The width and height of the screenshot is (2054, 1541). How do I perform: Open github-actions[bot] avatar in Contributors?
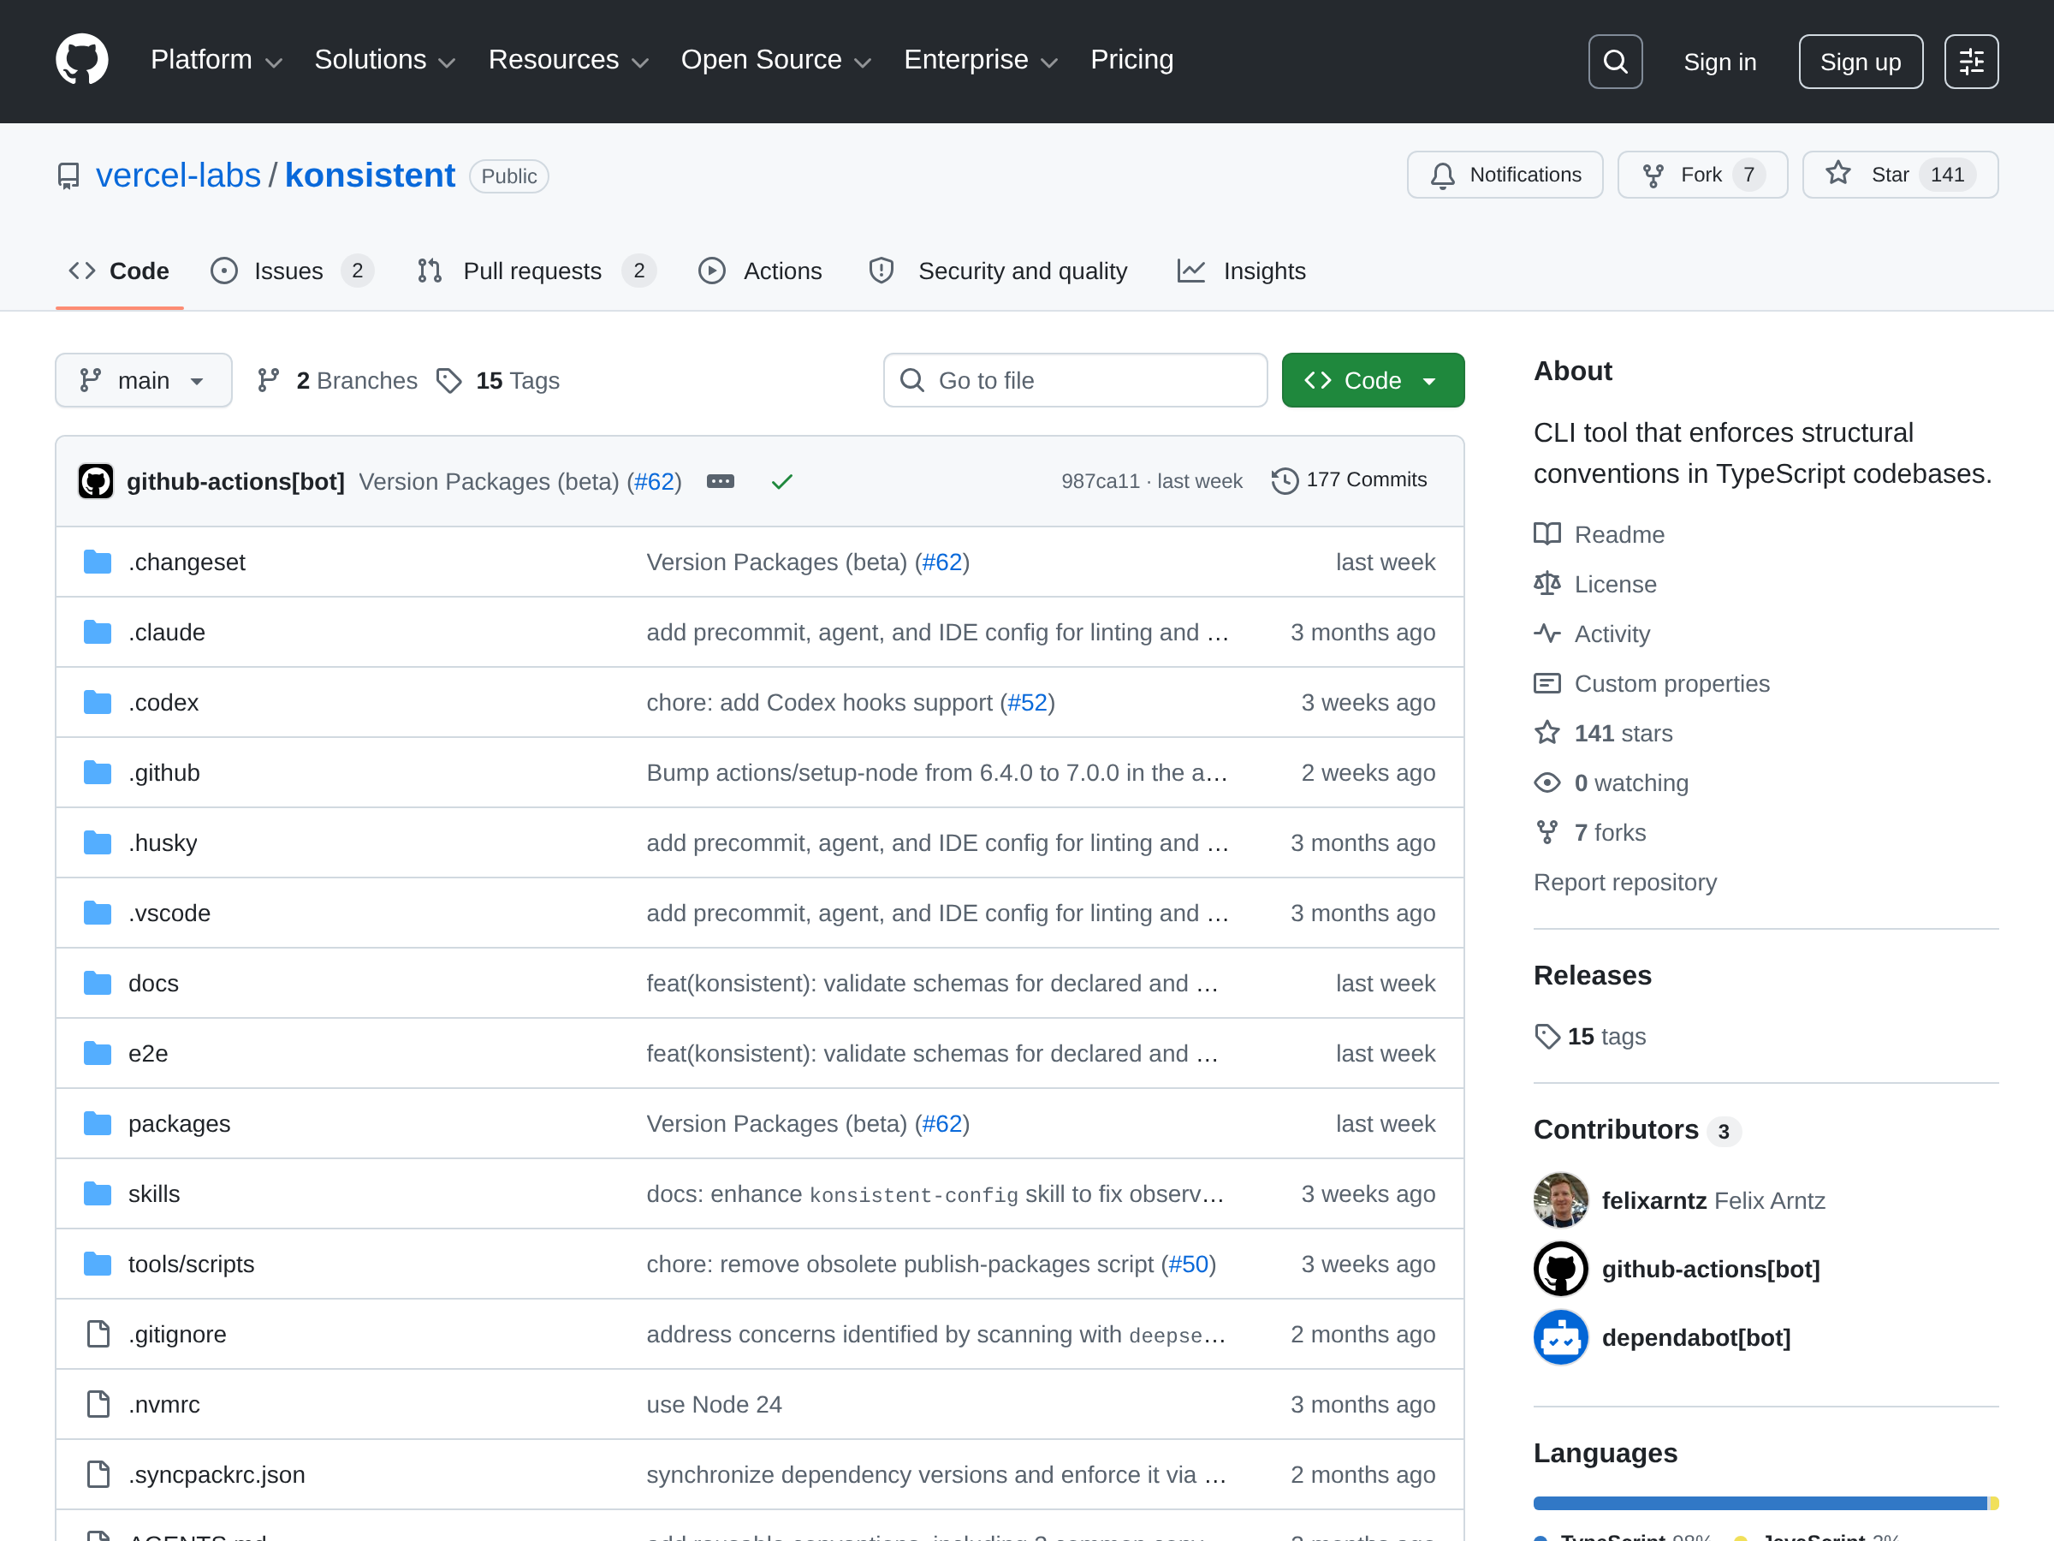pyautogui.click(x=1560, y=1269)
